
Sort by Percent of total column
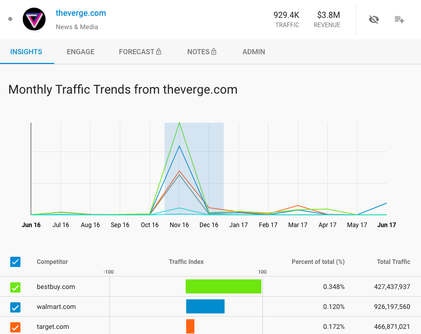318,262
